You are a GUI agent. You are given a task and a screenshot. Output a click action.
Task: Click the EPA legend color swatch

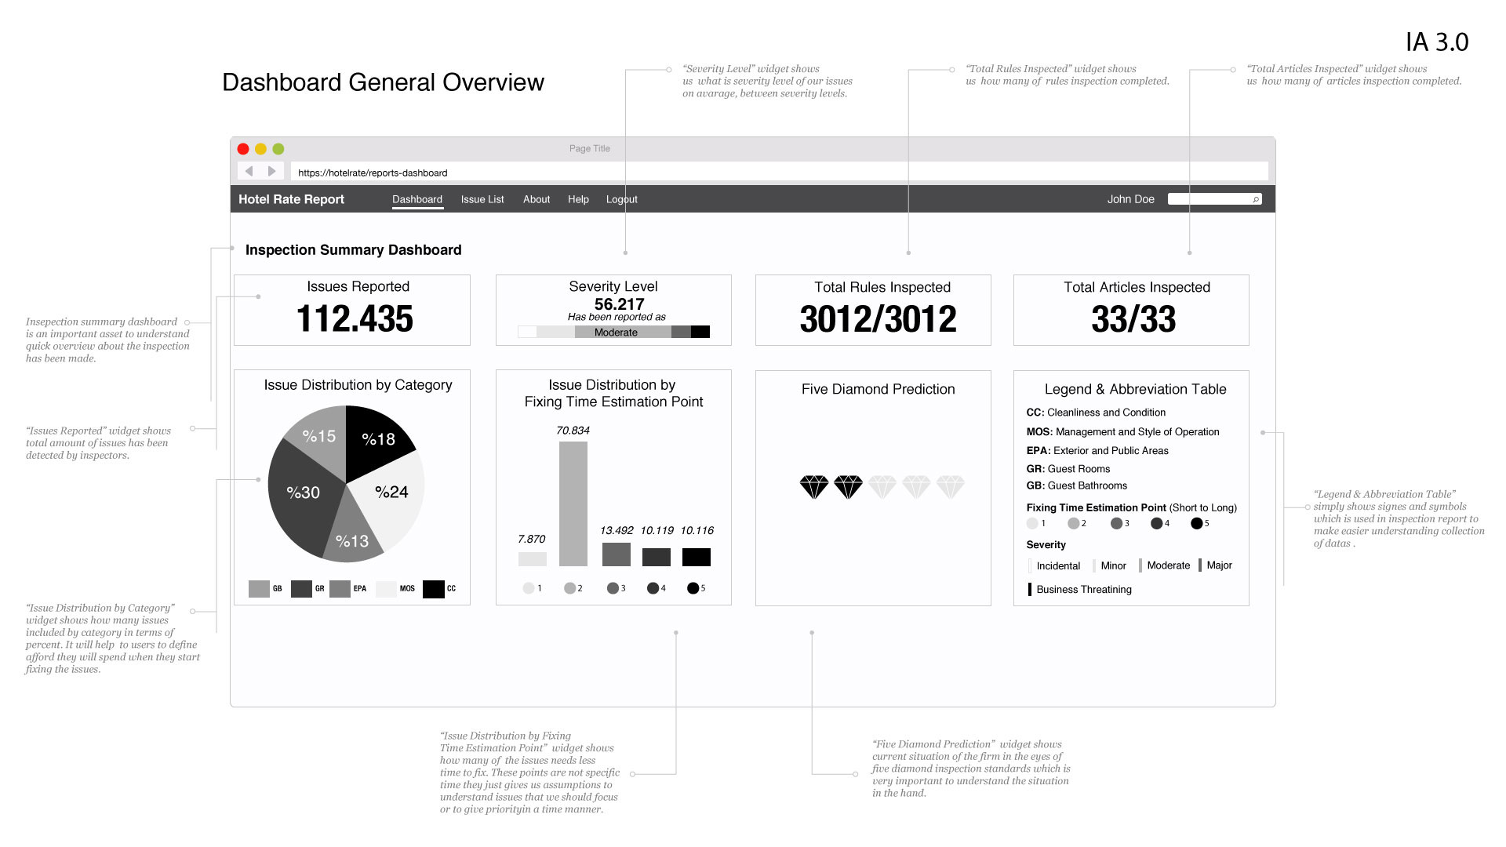(x=340, y=588)
